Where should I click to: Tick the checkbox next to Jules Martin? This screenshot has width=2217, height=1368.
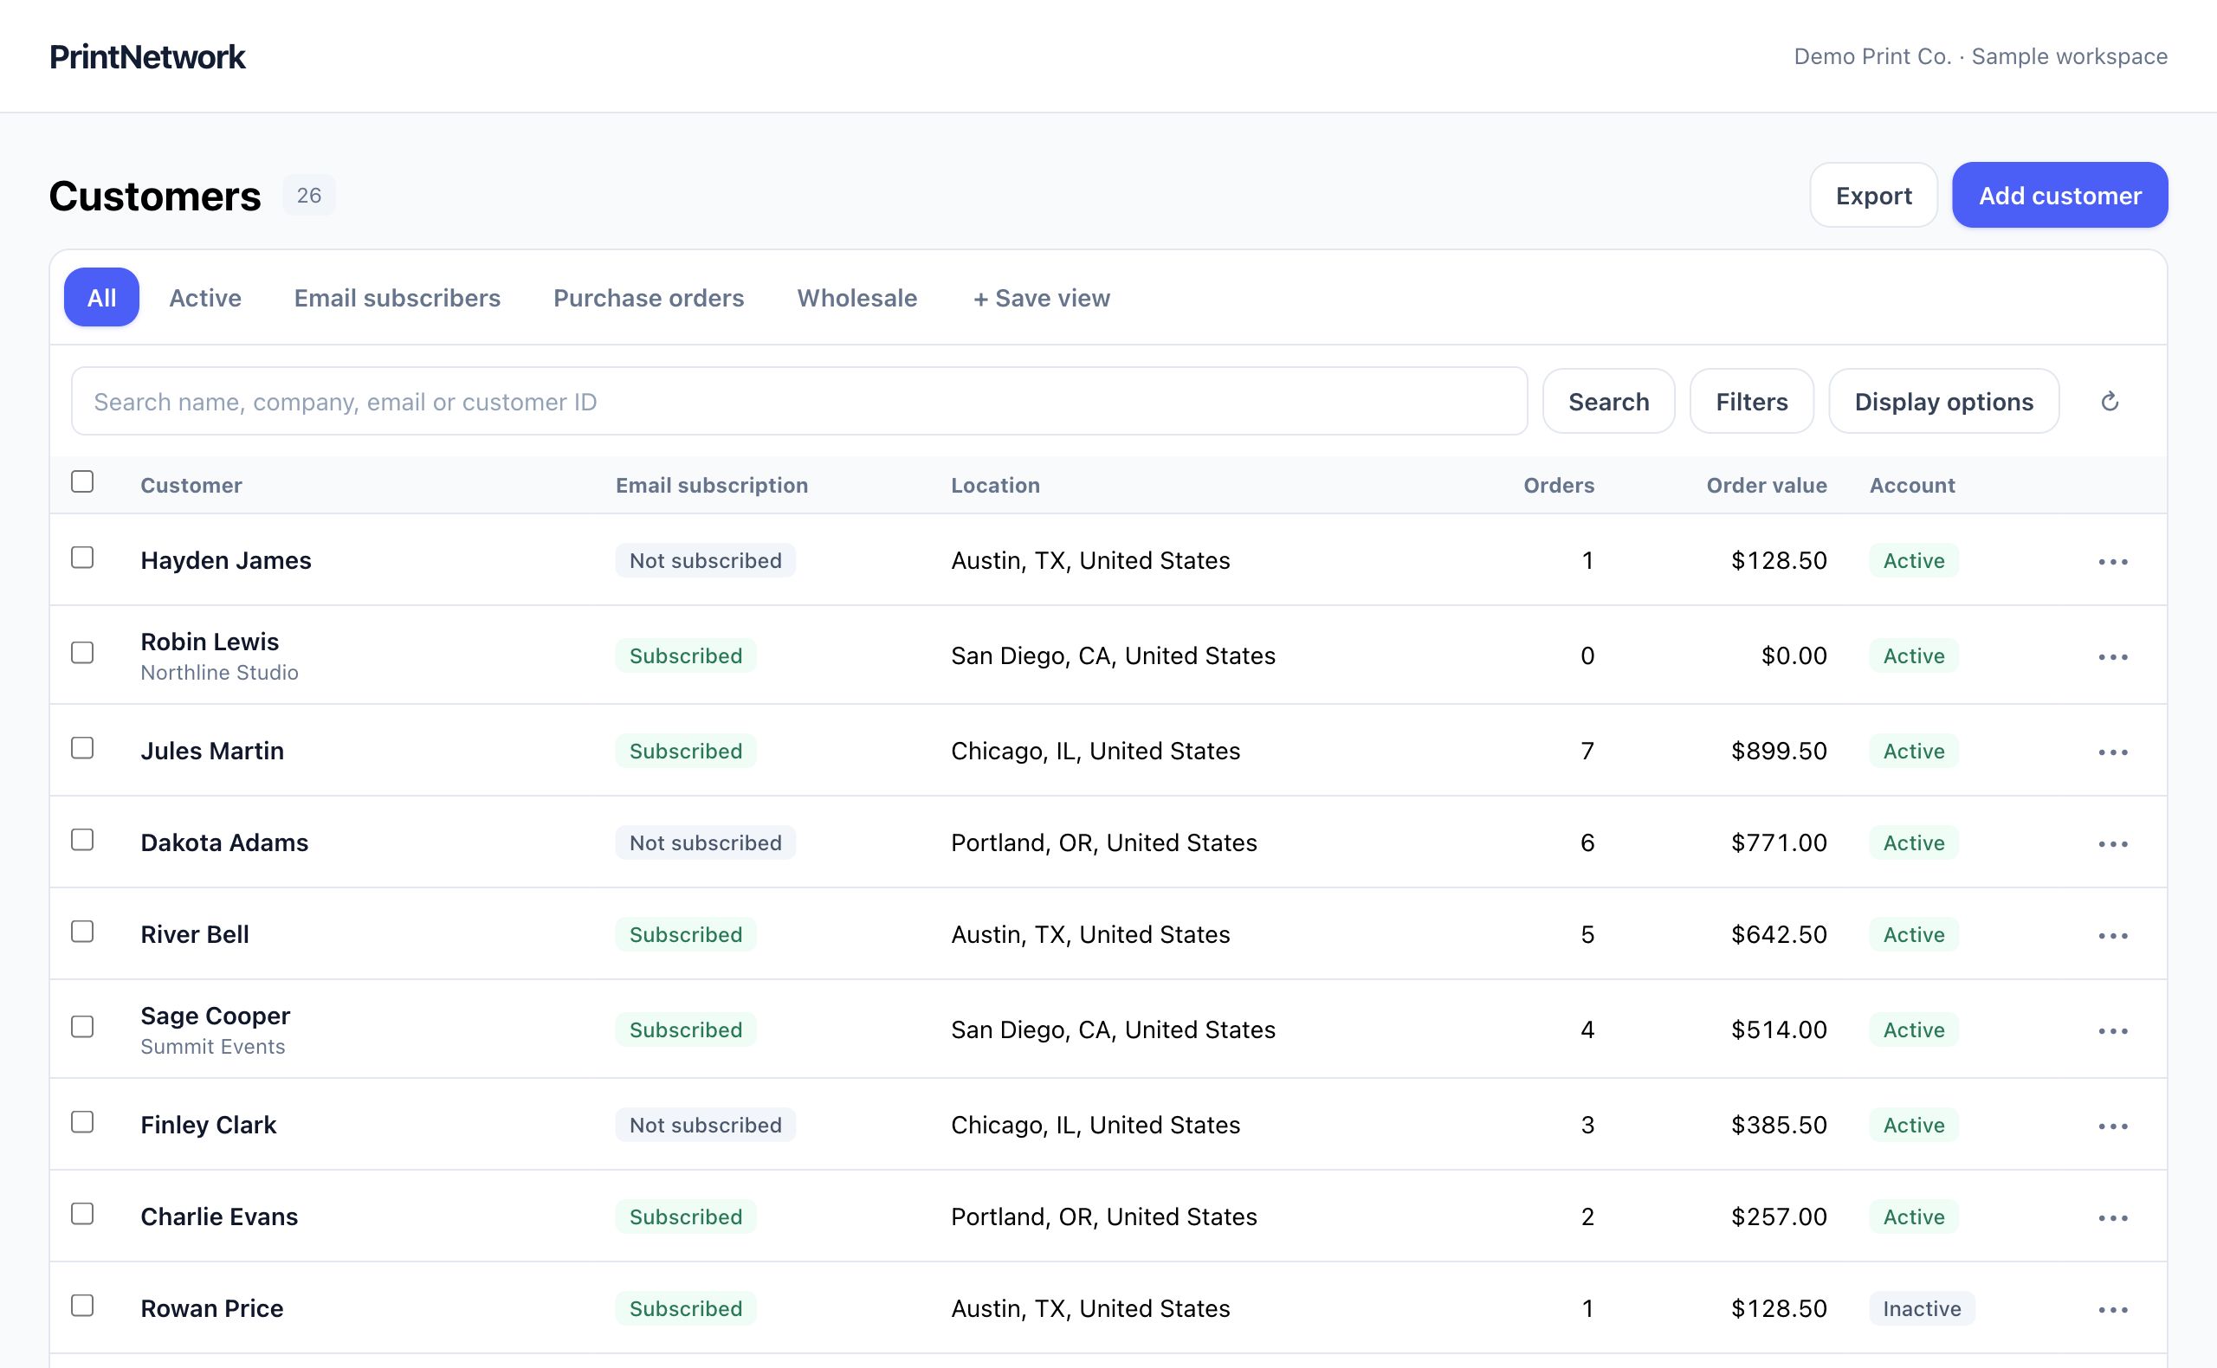[x=82, y=747]
